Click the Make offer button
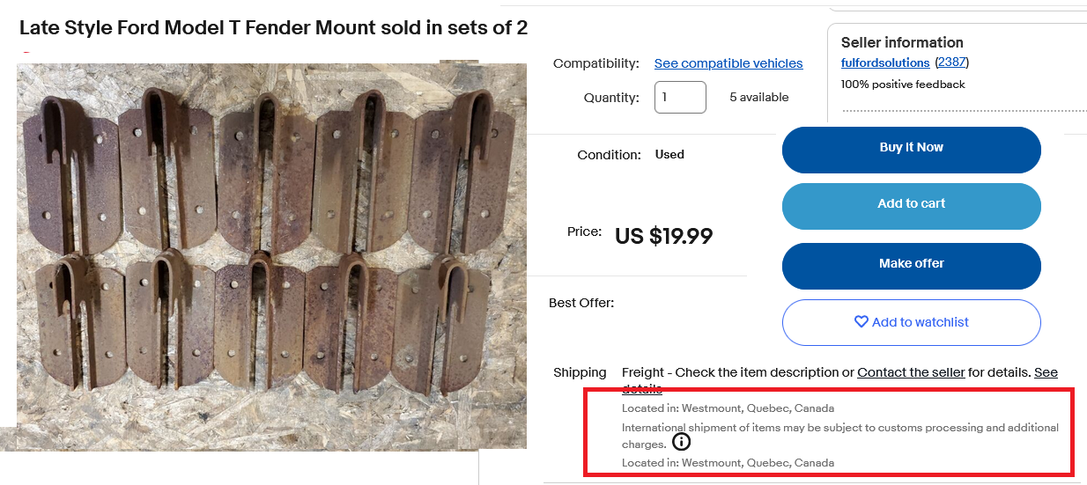This screenshot has height=485, width=1087. point(911,264)
